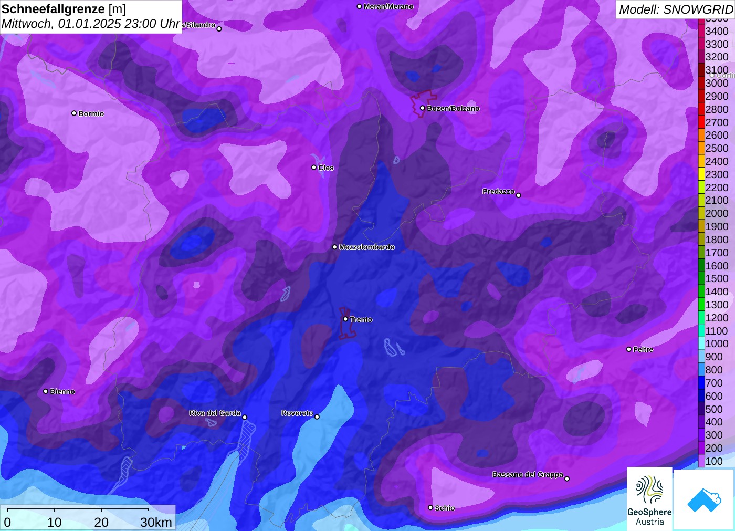735x531 pixels.
Task: Click the date Mittwoch, 01.01.2025 23:00 Uhr
Action: [91, 24]
